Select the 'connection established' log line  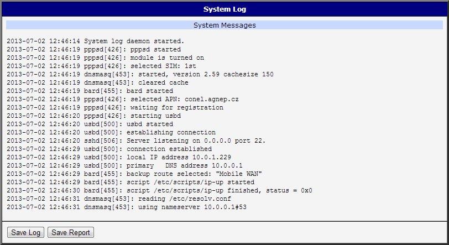click(109, 149)
